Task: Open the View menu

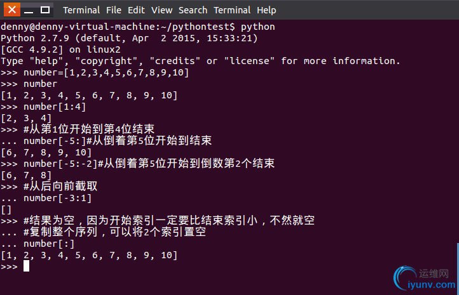Action: point(161,10)
